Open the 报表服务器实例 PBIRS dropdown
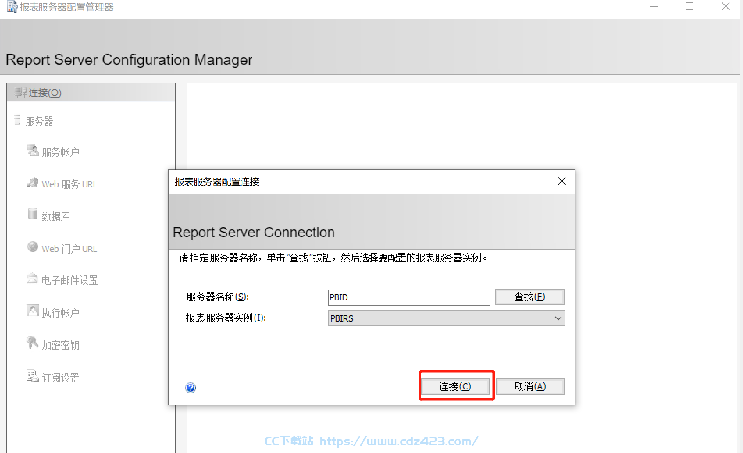The height and width of the screenshot is (453, 743). coord(446,318)
